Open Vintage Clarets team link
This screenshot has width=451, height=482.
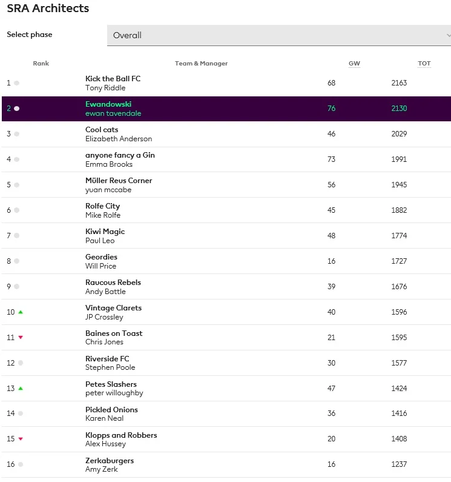coord(113,308)
